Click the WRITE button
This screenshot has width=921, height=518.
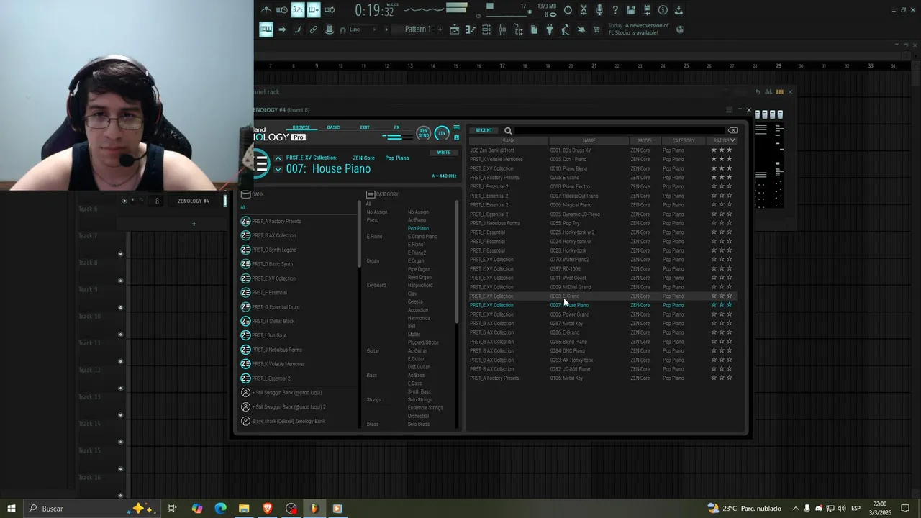click(444, 153)
